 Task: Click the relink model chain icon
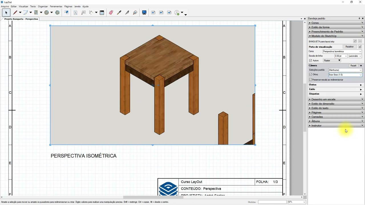[360, 41]
